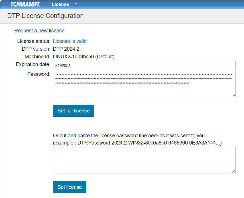This screenshot has width=244, height=198.
Task: Click the Expiration date input field
Action: [x=144, y=66]
